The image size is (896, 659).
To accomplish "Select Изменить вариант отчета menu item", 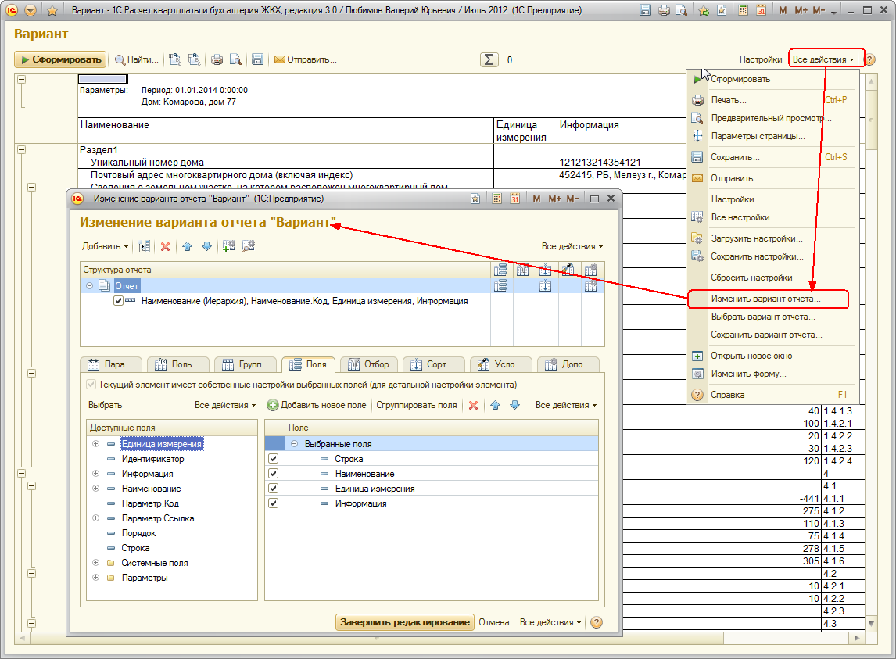I will 765,299.
